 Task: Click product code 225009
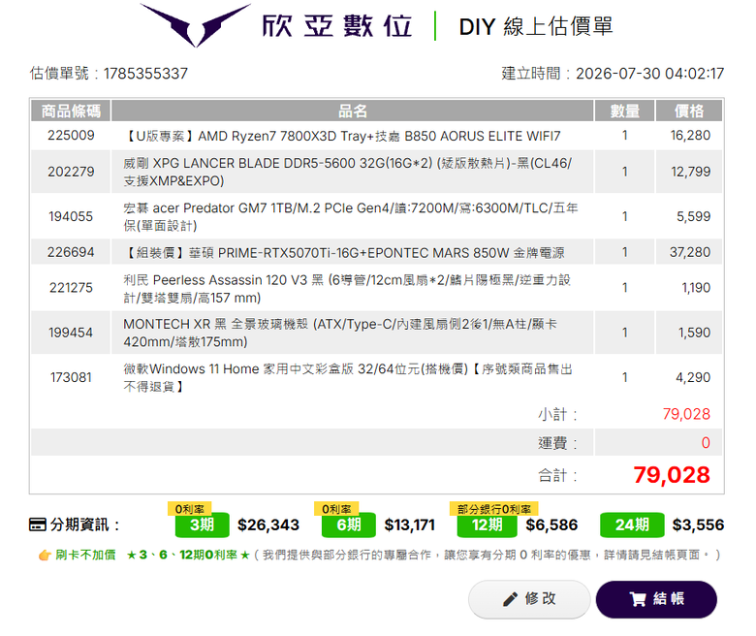(x=71, y=136)
